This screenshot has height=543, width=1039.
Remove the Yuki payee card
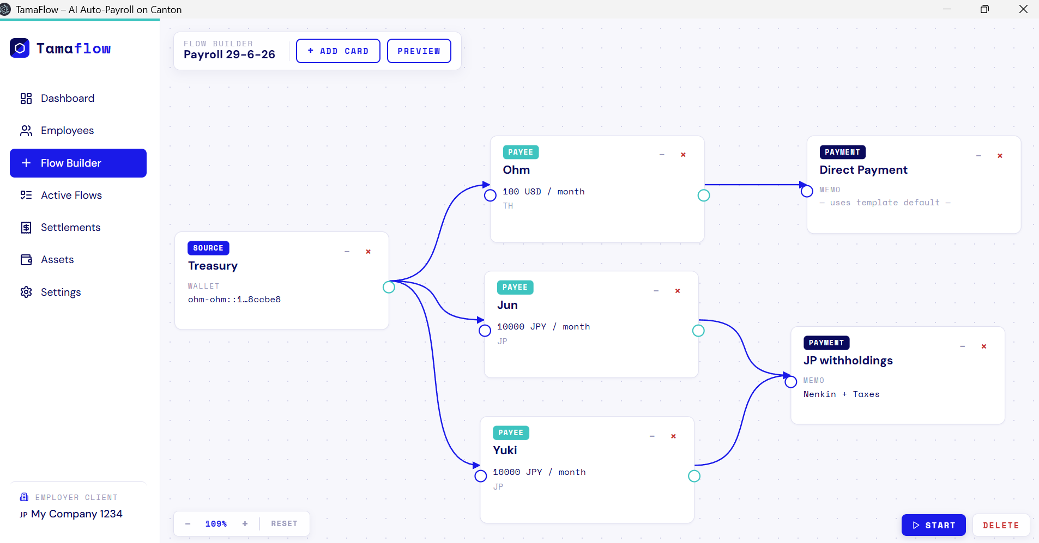(x=673, y=436)
